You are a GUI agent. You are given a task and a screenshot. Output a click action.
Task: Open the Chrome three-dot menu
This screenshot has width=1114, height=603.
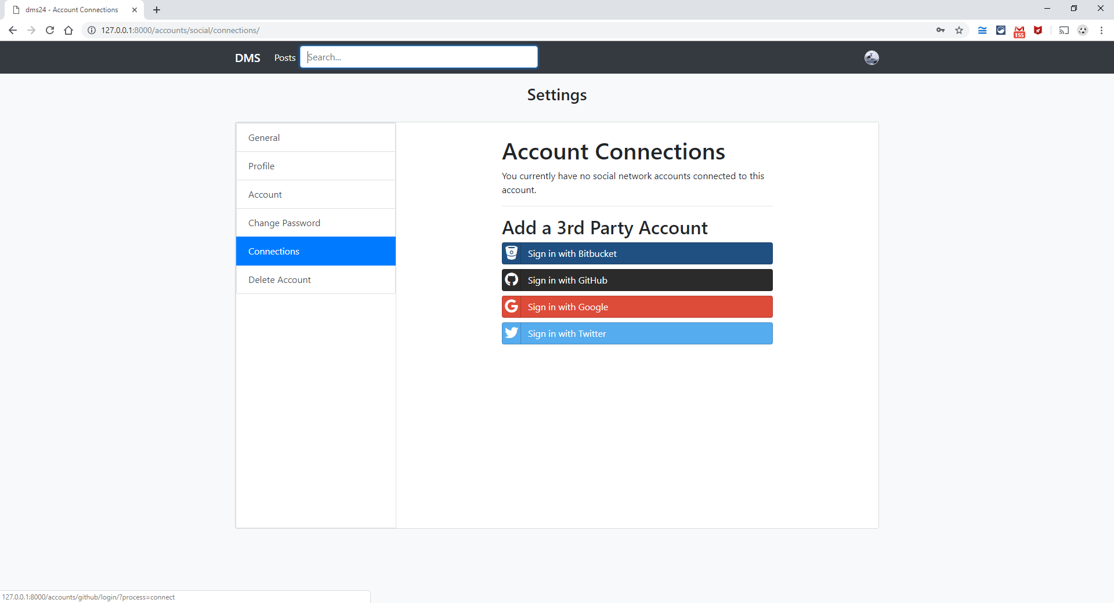pyautogui.click(x=1101, y=30)
